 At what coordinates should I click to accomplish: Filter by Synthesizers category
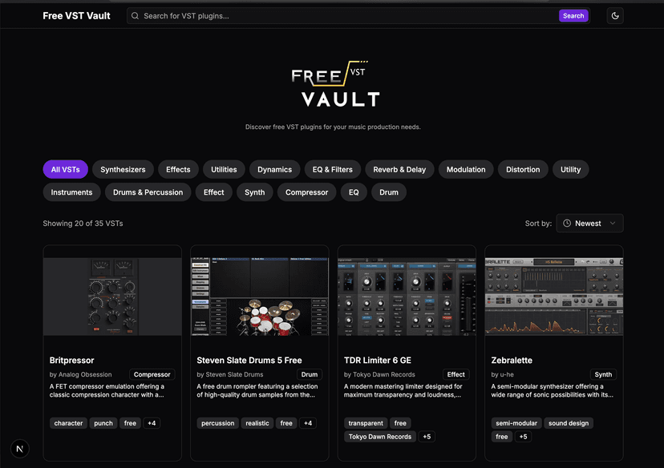pos(123,169)
